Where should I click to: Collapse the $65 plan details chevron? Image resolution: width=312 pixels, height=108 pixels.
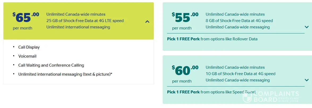pos(147,22)
